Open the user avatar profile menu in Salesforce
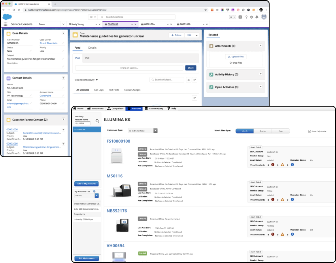The width and height of the screenshot is (336, 263). 264,17
